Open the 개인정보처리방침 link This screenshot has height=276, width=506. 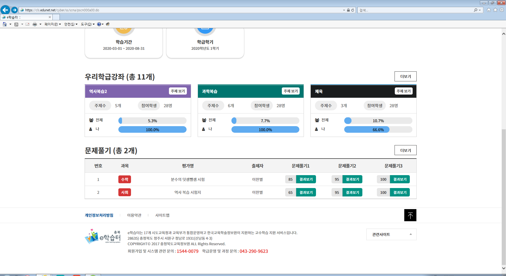point(99,215)
